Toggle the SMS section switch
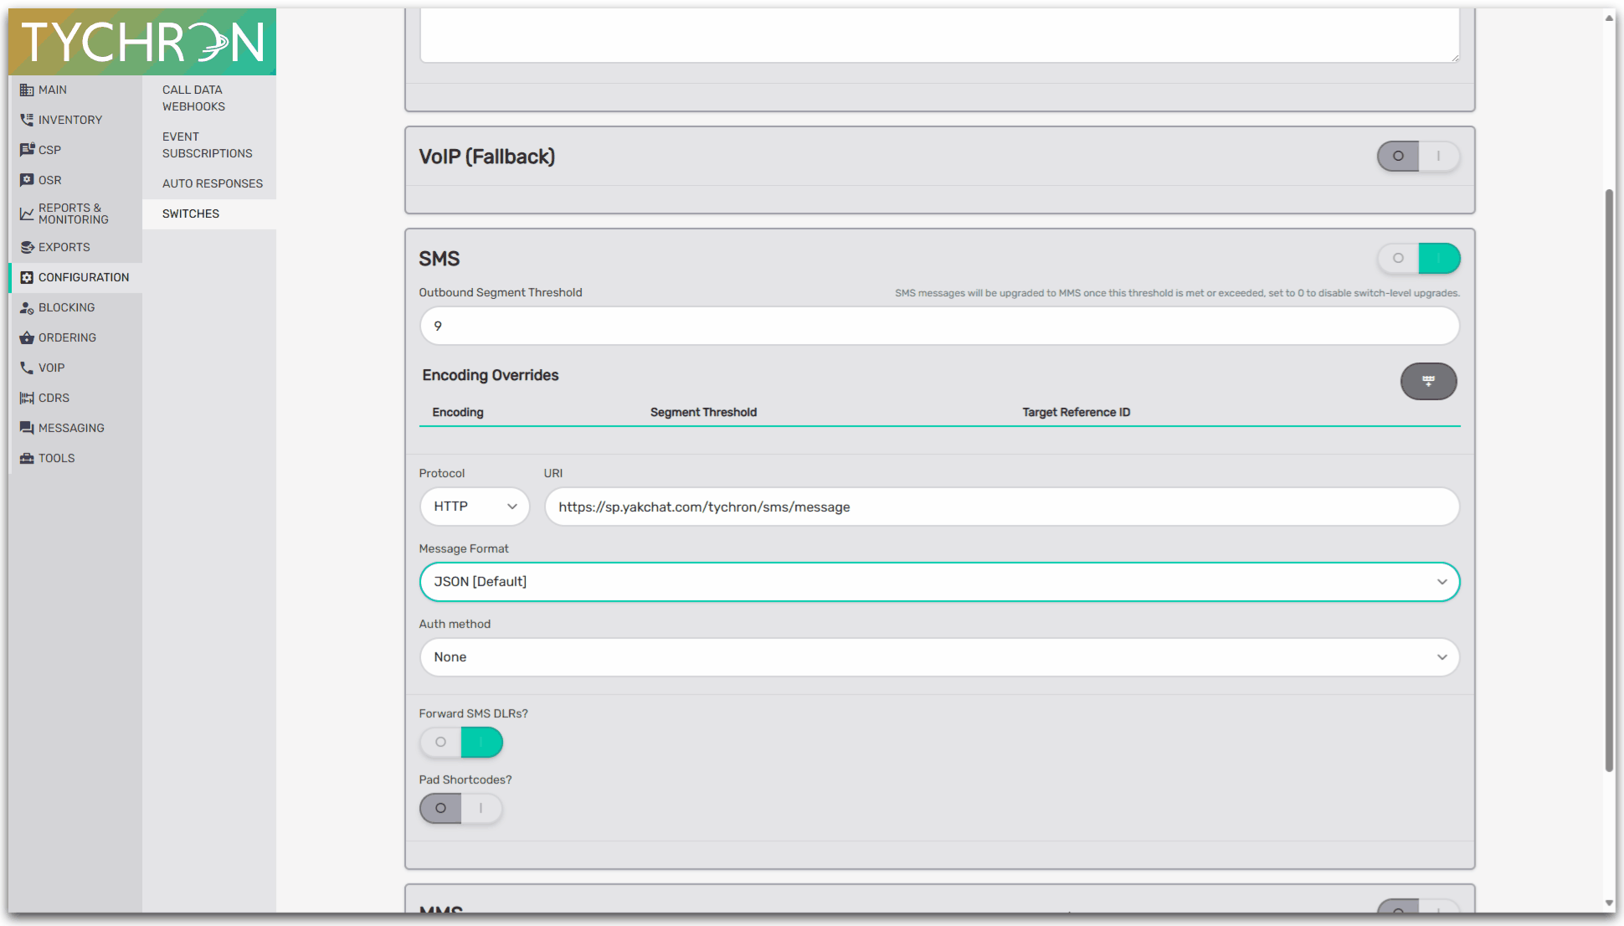 coord(1418,258)
